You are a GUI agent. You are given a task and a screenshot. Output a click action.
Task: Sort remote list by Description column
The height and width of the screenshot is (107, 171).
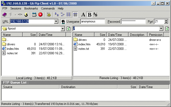click(138, 35)
